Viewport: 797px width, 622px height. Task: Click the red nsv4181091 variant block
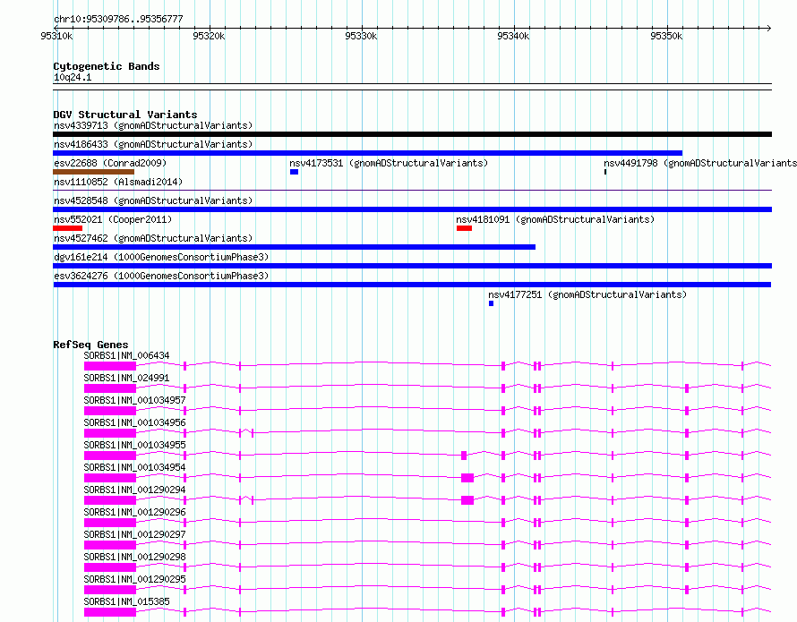pyautogui.click(x=464, y=228)
